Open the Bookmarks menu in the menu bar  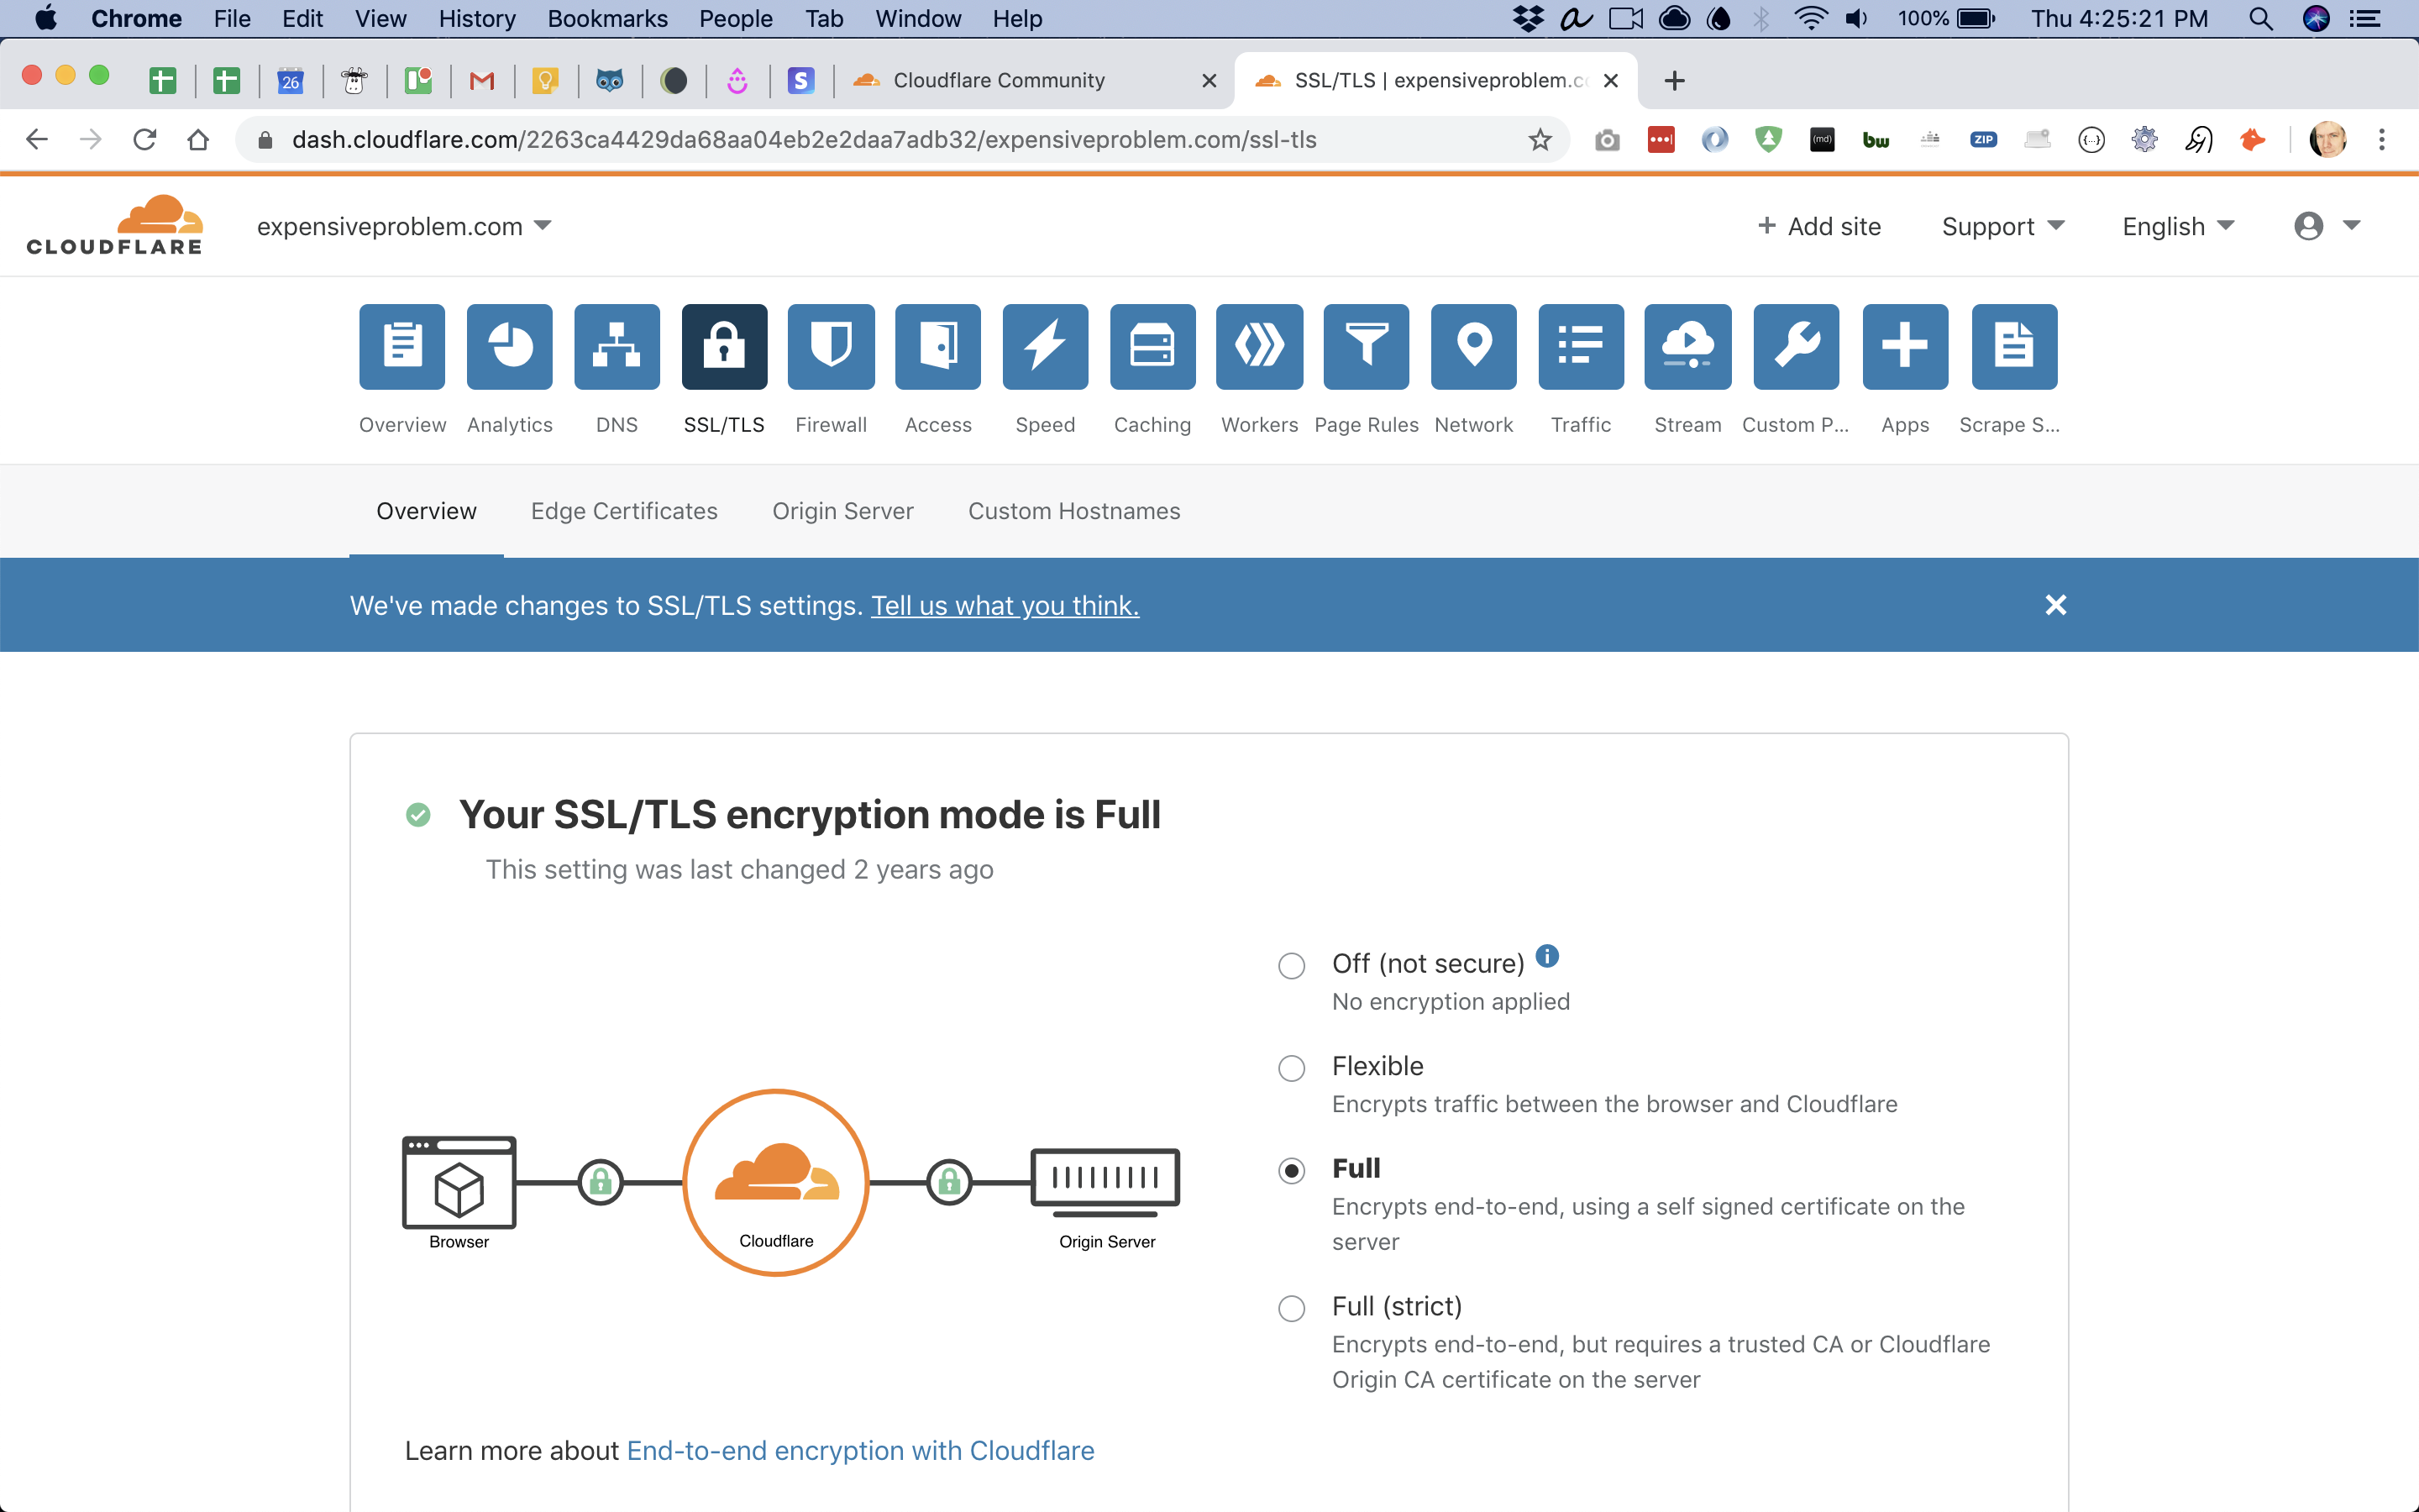click(x=606, y=18)
